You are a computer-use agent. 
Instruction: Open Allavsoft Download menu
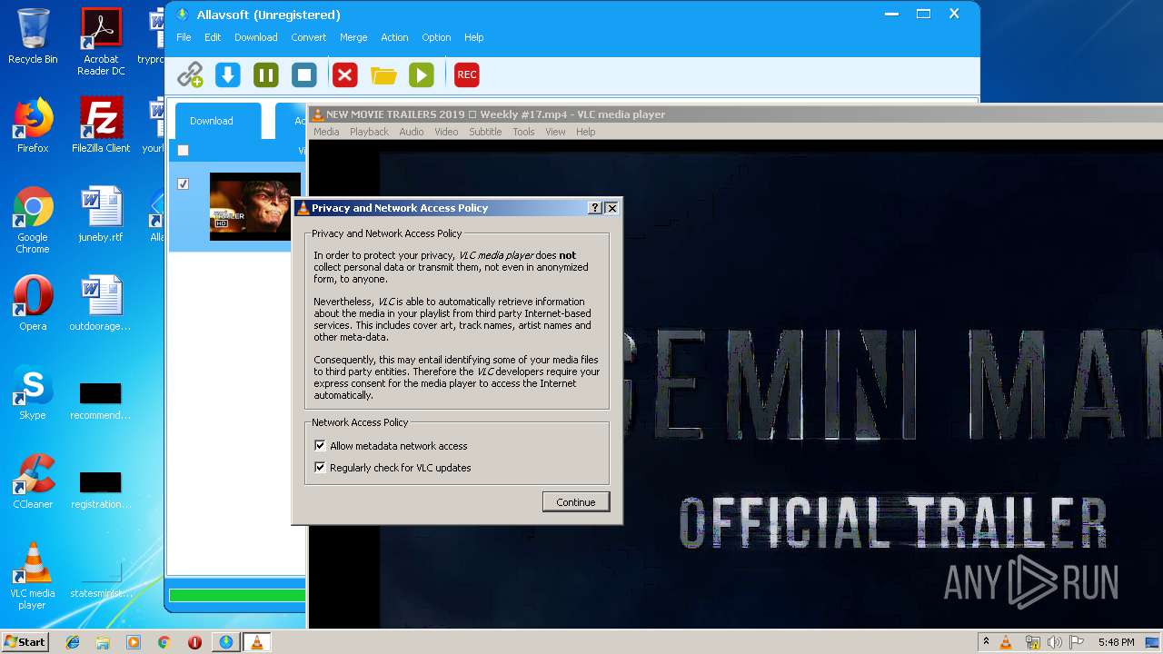[256, 37]
